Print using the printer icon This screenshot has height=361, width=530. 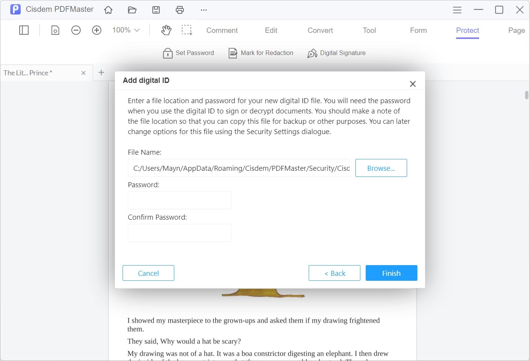[x=180, y=10]
